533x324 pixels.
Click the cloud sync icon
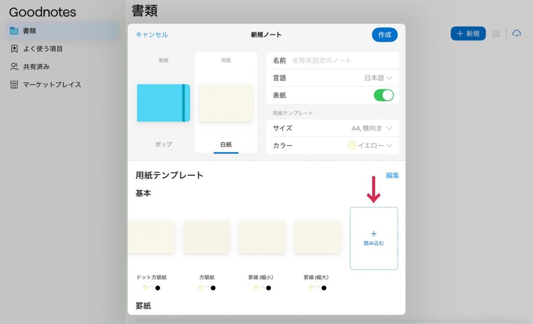(516, 33)
